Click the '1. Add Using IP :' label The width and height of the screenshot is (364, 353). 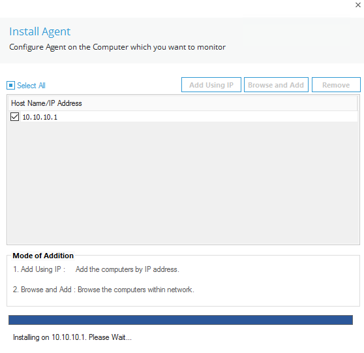(x=39, y=269)
